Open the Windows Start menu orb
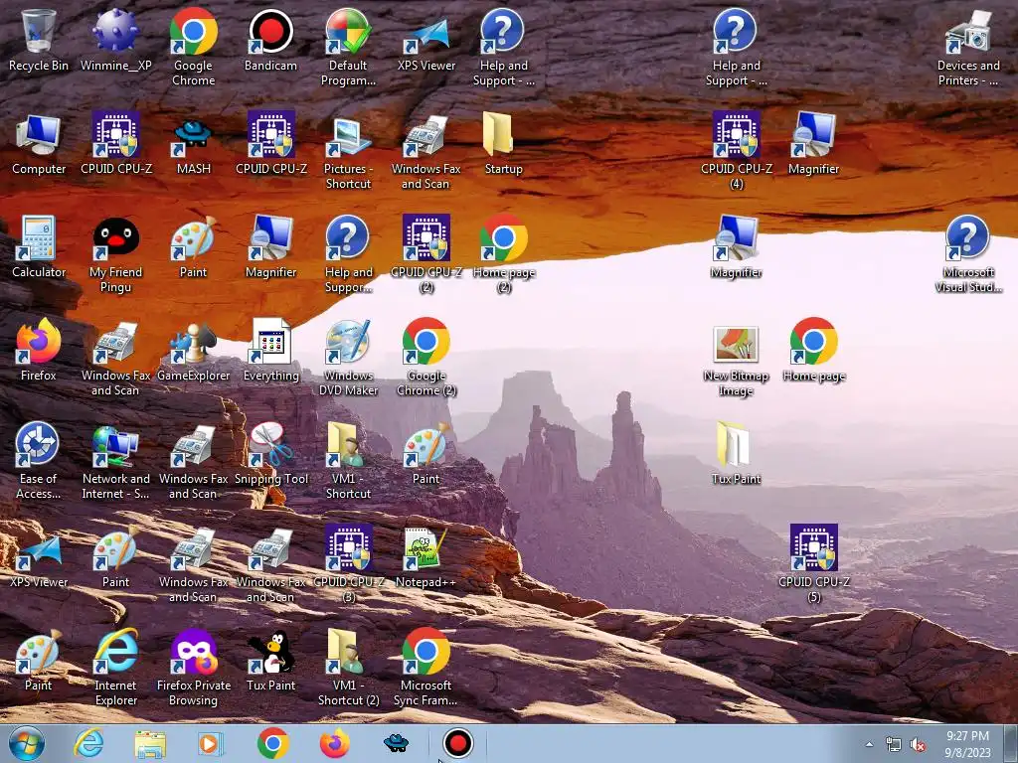 coord(27,743)
